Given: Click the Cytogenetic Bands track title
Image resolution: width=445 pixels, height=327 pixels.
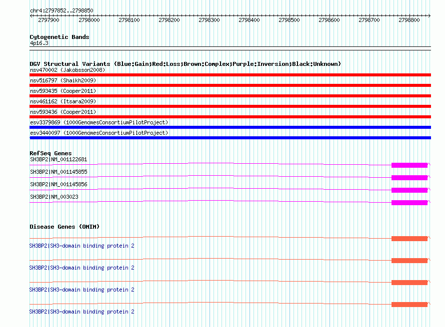Looking at the screenshot, I should tap(59, 37).
